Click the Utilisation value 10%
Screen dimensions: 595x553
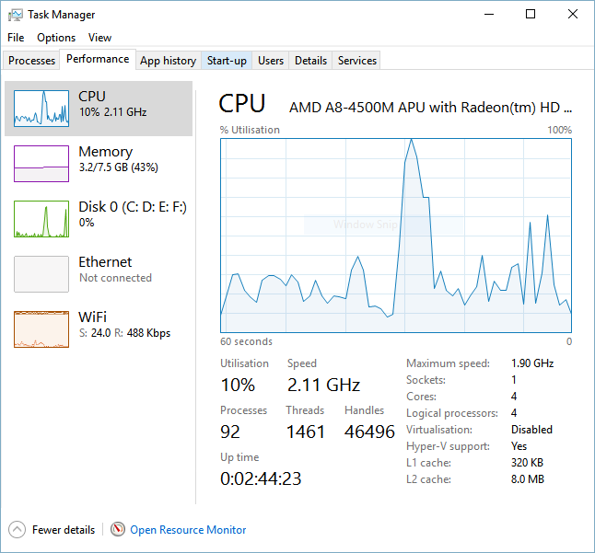(x=238, y=385)
